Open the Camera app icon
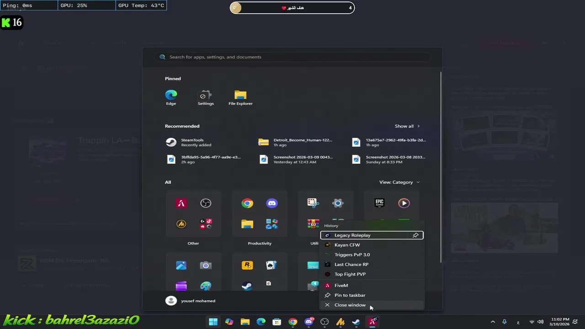Screen dimensions: 585x329 coord(206,265)
